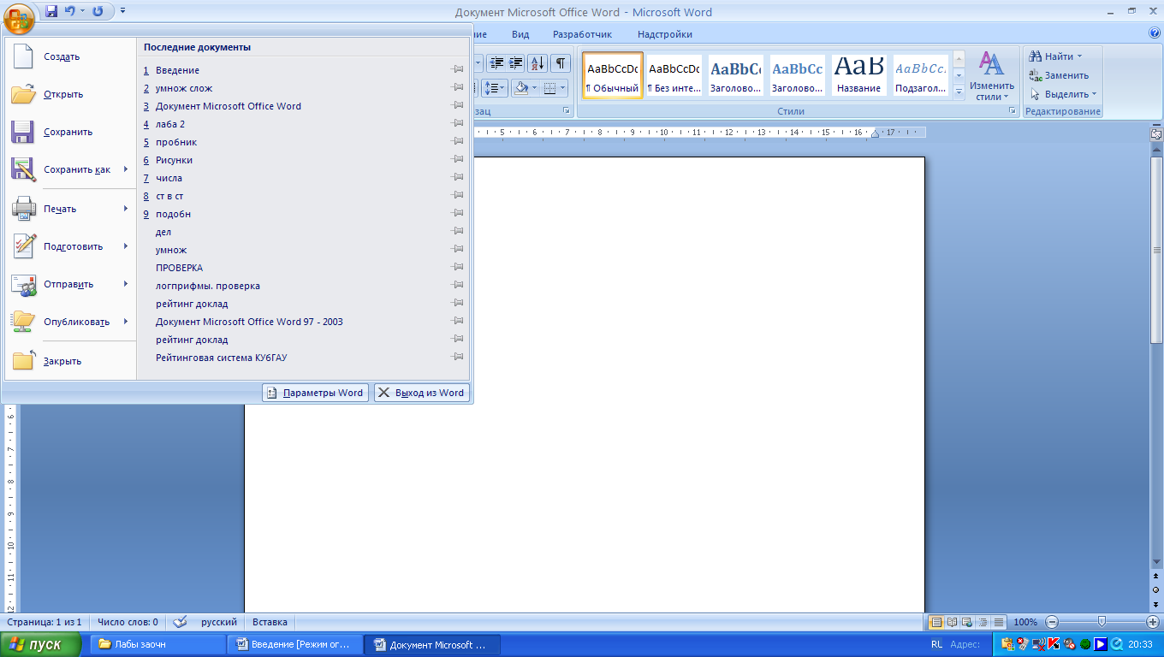Open the Microsoft Word help icon

point(1155,33)
